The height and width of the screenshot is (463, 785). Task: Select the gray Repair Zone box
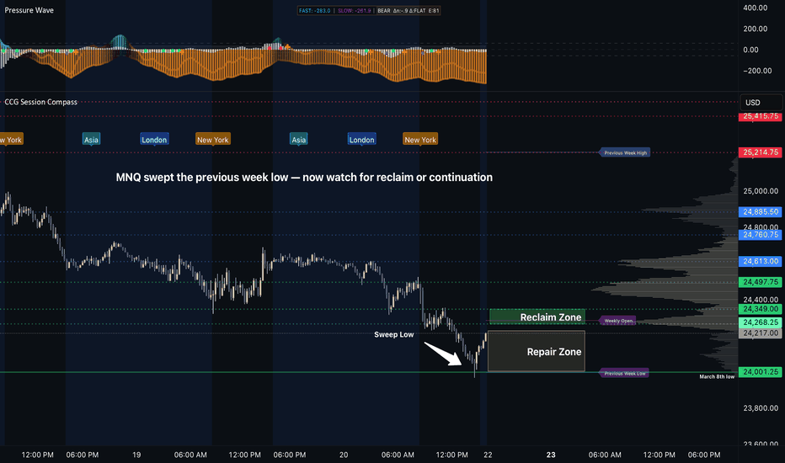click(x=537, y=352)
